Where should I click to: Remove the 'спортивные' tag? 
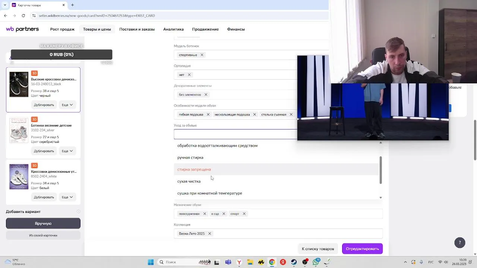(202, 55)
